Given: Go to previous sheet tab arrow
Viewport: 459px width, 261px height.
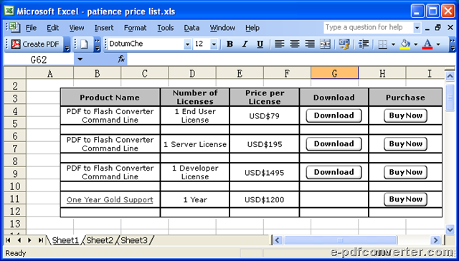Looking at the screenshot, I should tap(19, 240).
